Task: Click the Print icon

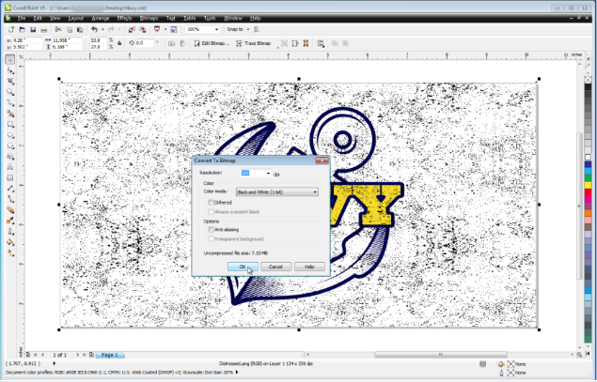Action: [x=44, y=29]
